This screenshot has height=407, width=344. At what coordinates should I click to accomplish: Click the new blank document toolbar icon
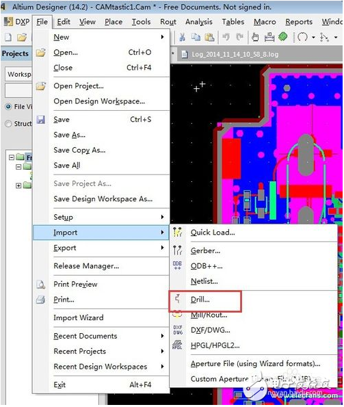pos(8,37)
